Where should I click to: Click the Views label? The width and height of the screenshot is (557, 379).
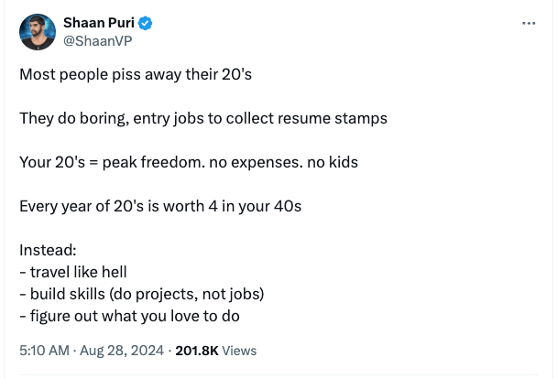tap(239, 351)
